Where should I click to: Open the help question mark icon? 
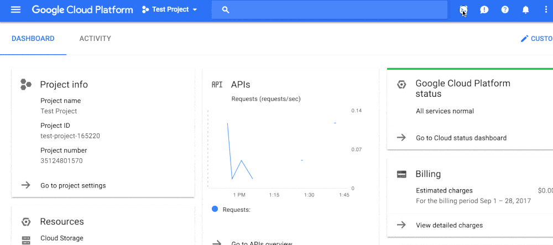coord(505,10)
